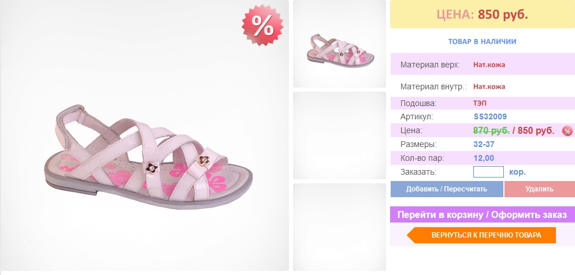This screenshot has height=275, width=575.
Task: Click the ТОВАР В НАЛИЧИИ availability label
Action: point(482,42)
